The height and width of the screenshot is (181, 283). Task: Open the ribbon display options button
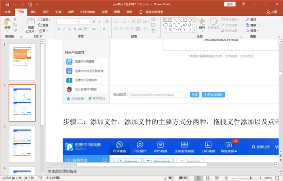(x=243, y=4)
